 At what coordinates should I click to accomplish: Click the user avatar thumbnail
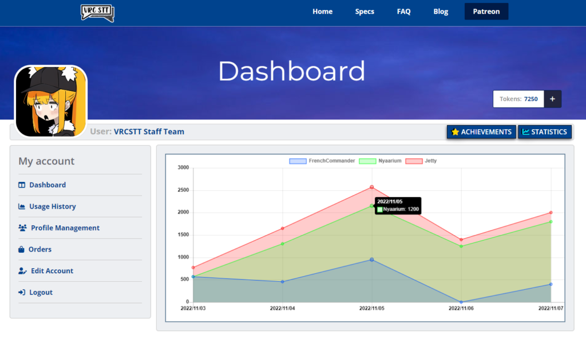[x=50, y=101]
